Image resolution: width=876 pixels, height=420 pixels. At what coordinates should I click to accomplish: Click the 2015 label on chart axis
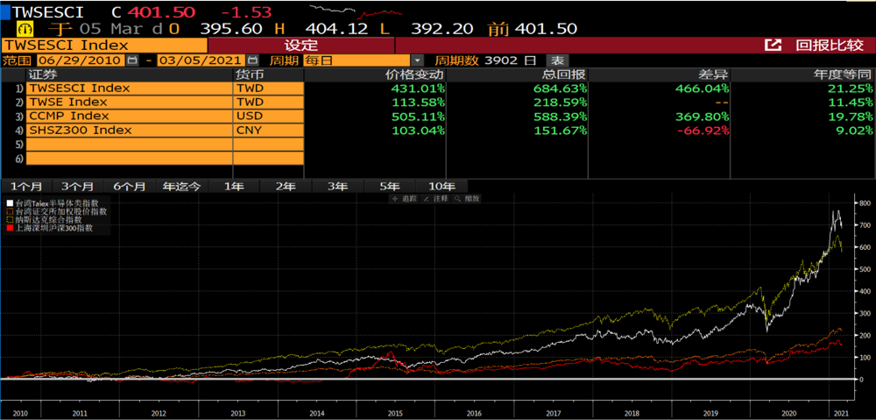pos(394,413)
